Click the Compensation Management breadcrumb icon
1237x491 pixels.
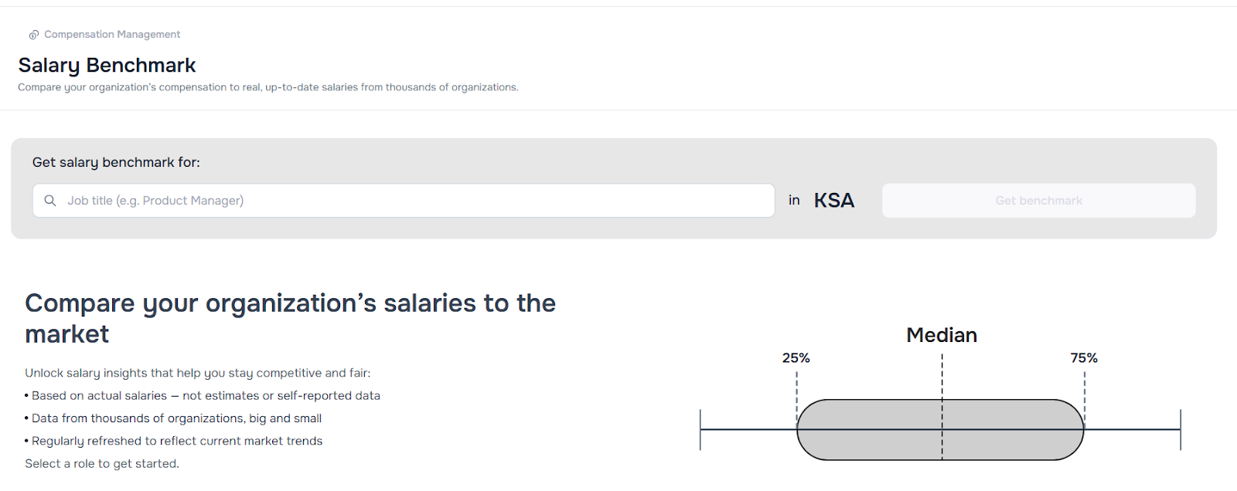pyautogui.click(x=33, y=35)
